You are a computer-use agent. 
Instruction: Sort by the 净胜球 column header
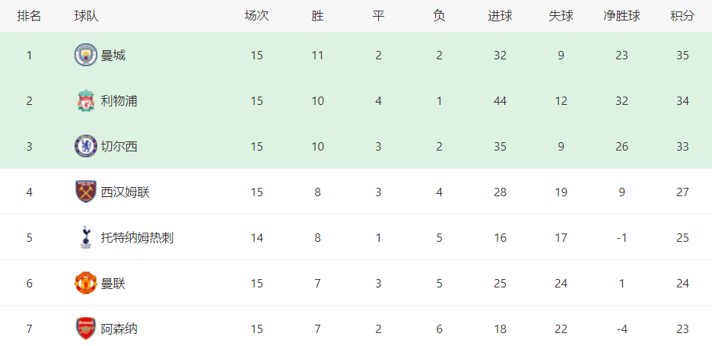[x=621, y=16]
